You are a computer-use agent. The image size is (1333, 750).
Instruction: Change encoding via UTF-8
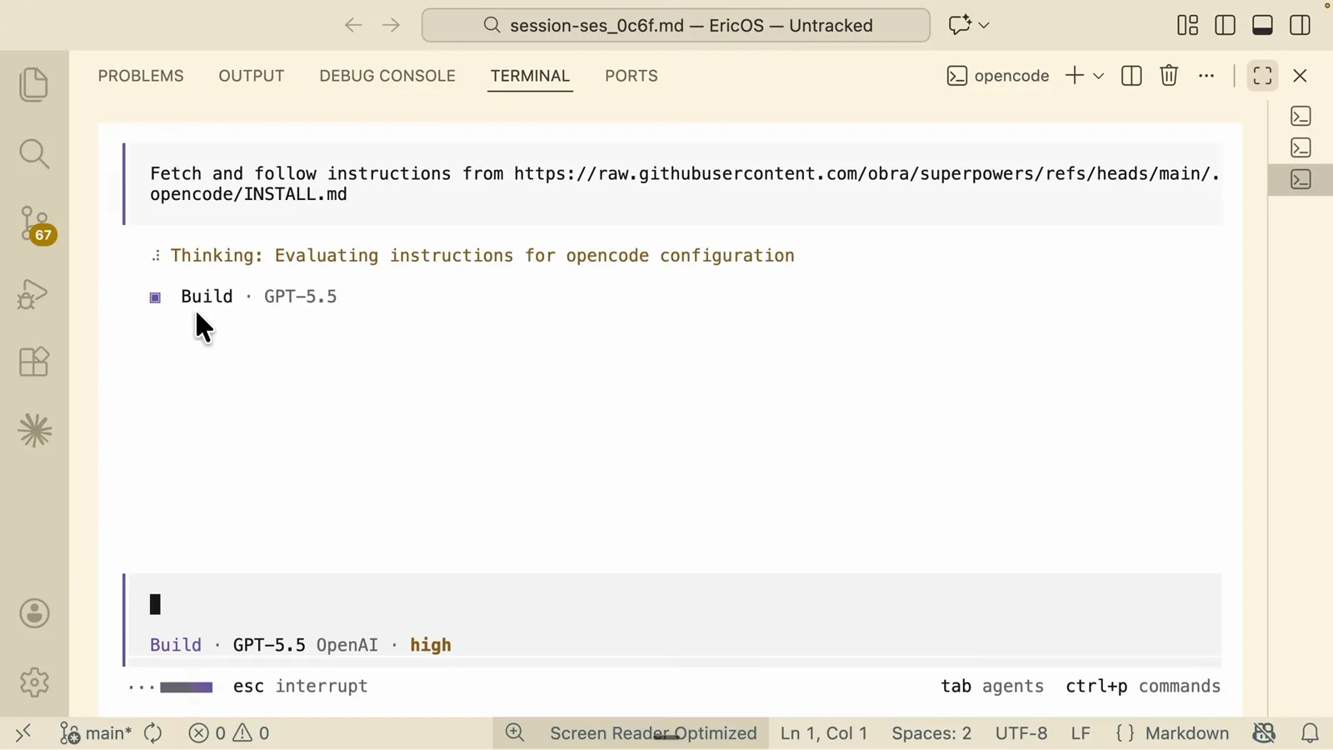tap(1021, 733)
